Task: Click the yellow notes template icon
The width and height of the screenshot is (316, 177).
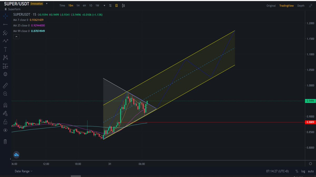Action: tap(116, 6)
